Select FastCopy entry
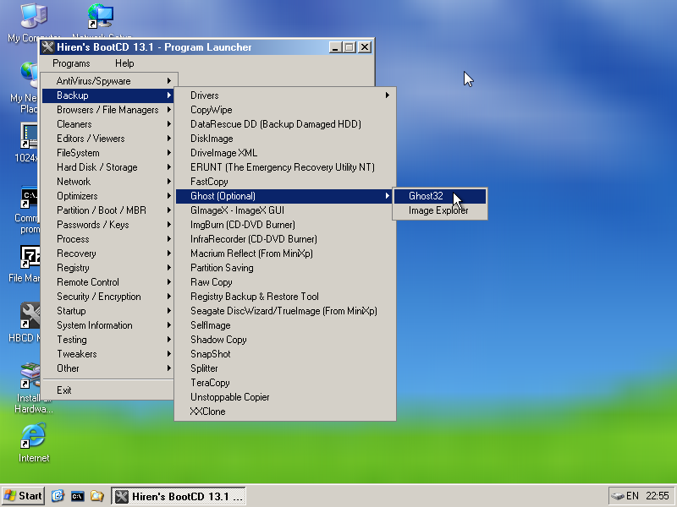The height and width of the screenshot is (507, 677). tap(285, 182)
